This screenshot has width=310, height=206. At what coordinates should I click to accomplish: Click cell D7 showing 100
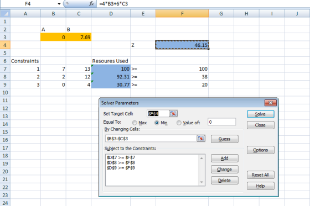click(x=111, y=68)
